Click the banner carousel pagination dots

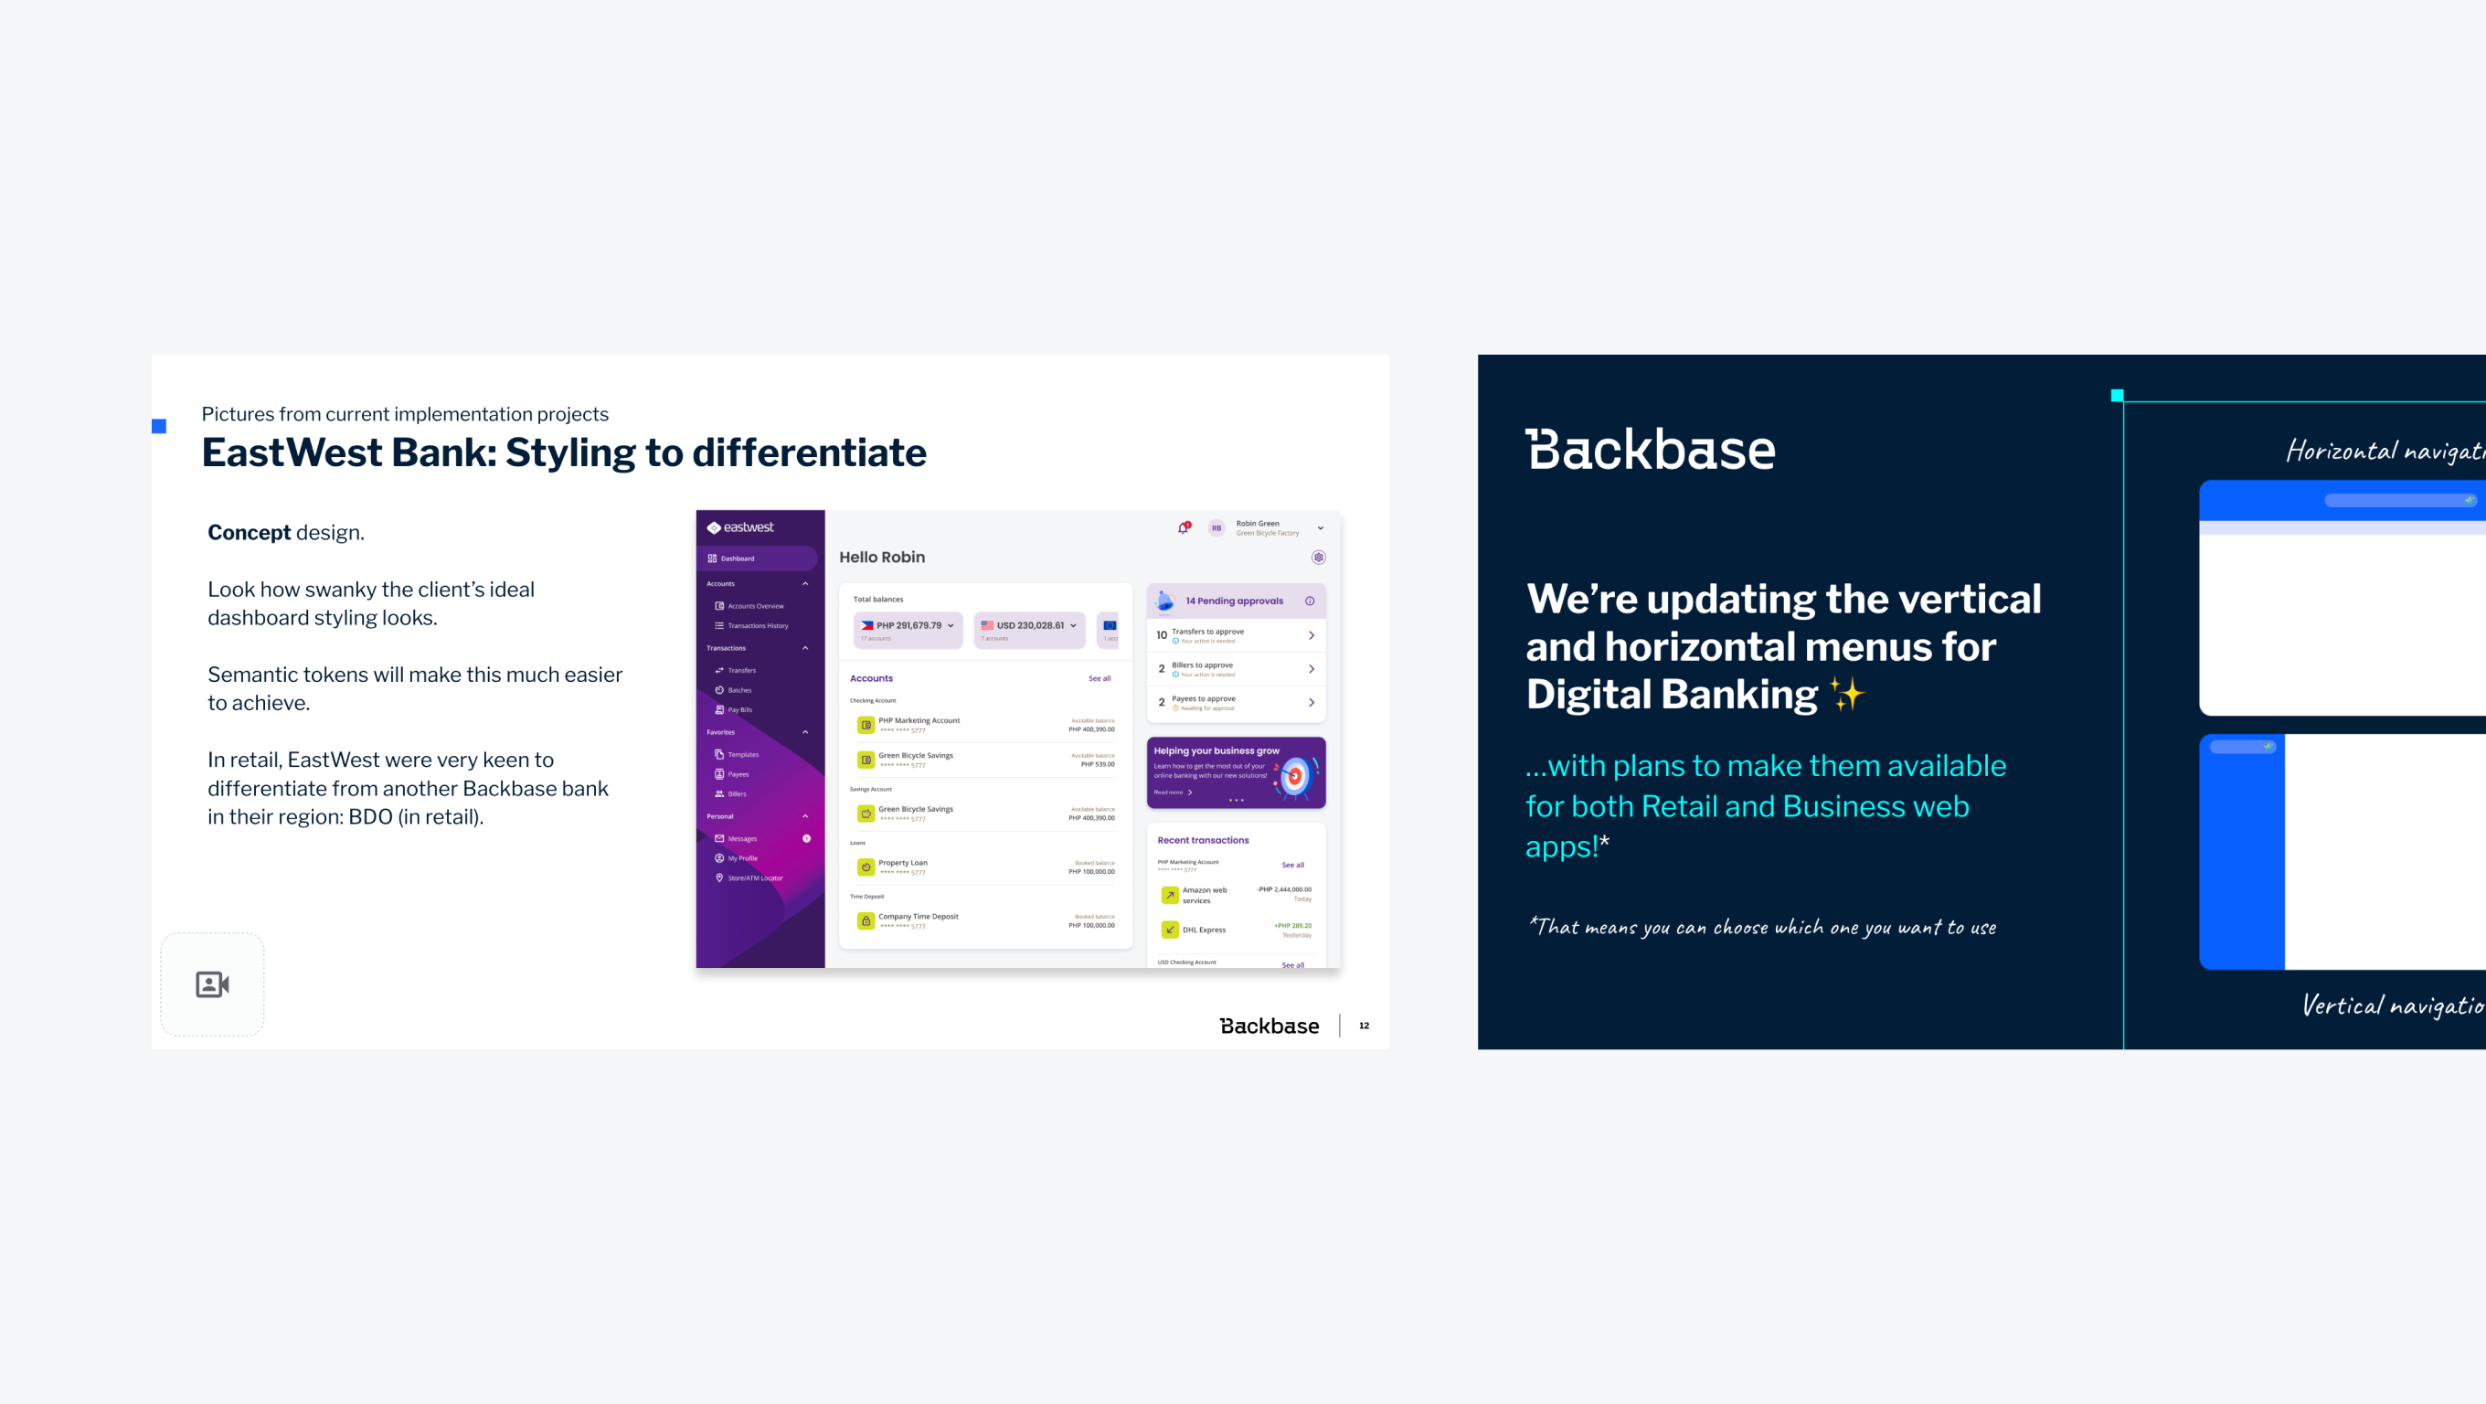1237,801
